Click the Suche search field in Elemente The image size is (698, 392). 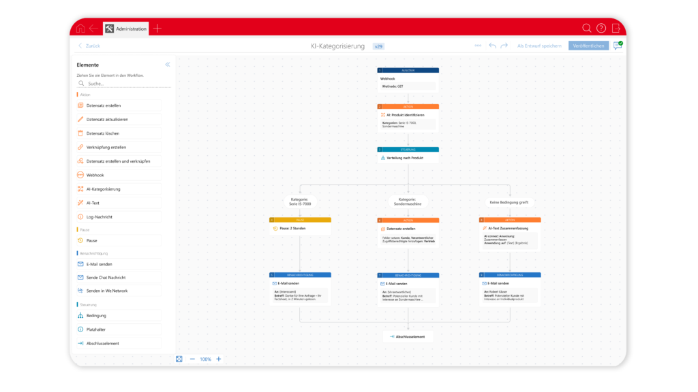[x=126, y=83]
